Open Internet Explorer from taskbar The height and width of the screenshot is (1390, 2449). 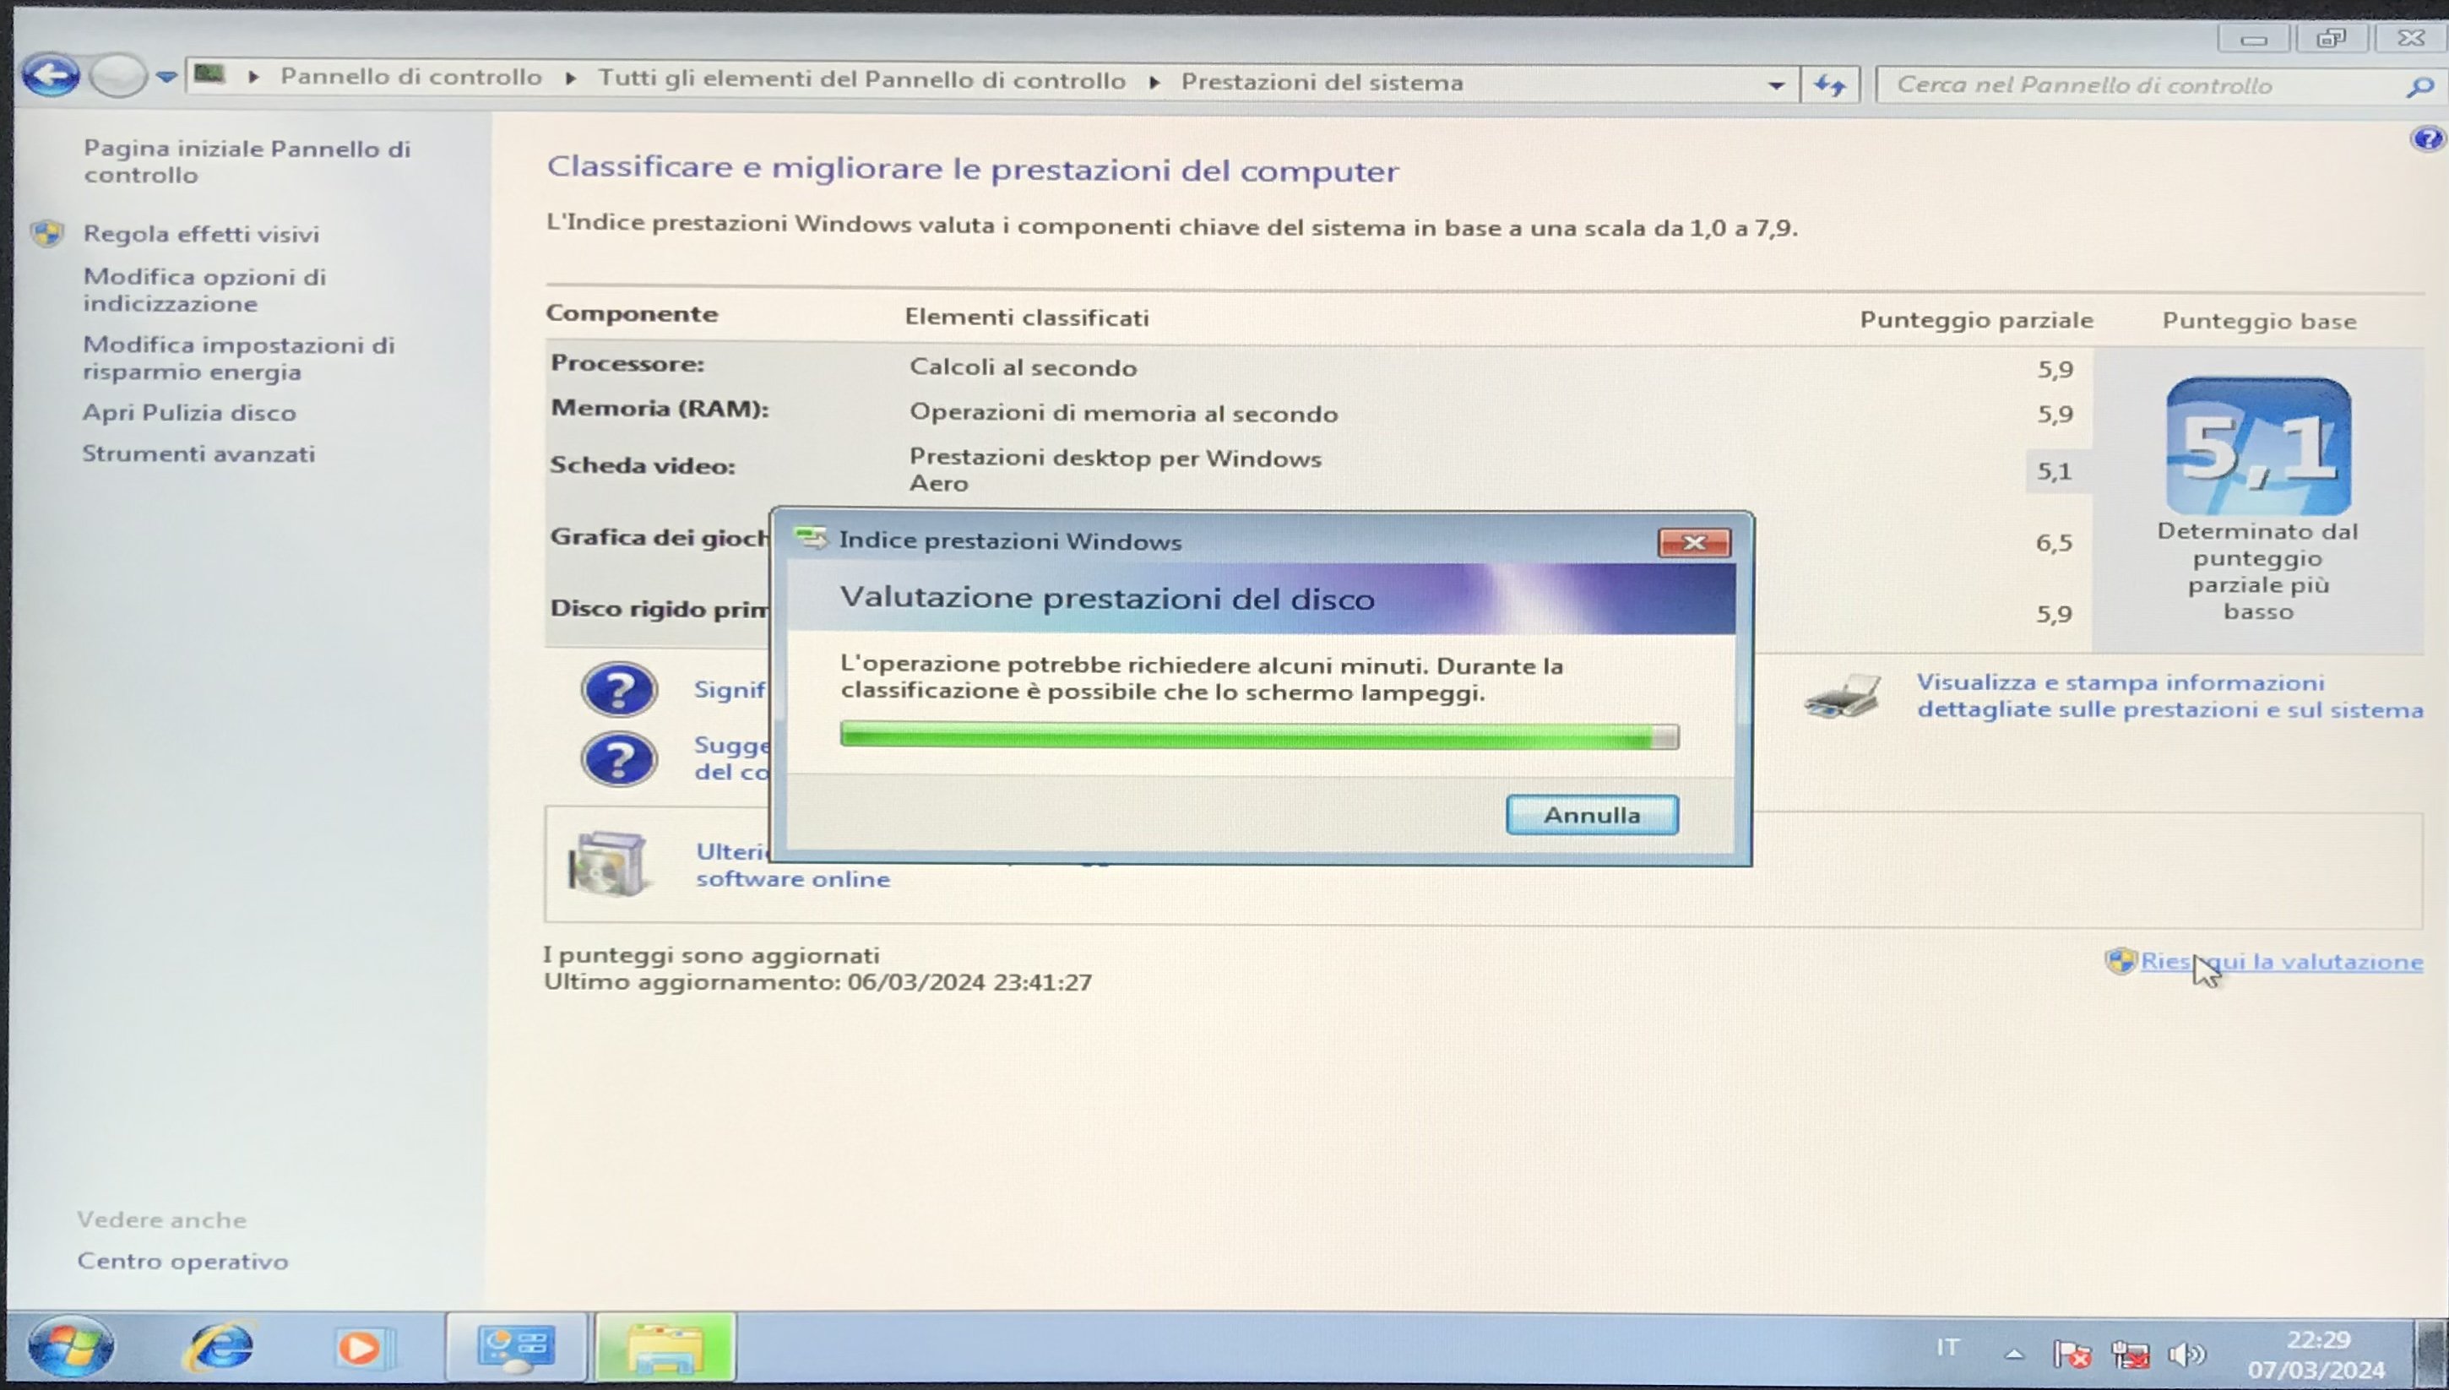(x=221, y=1347)
